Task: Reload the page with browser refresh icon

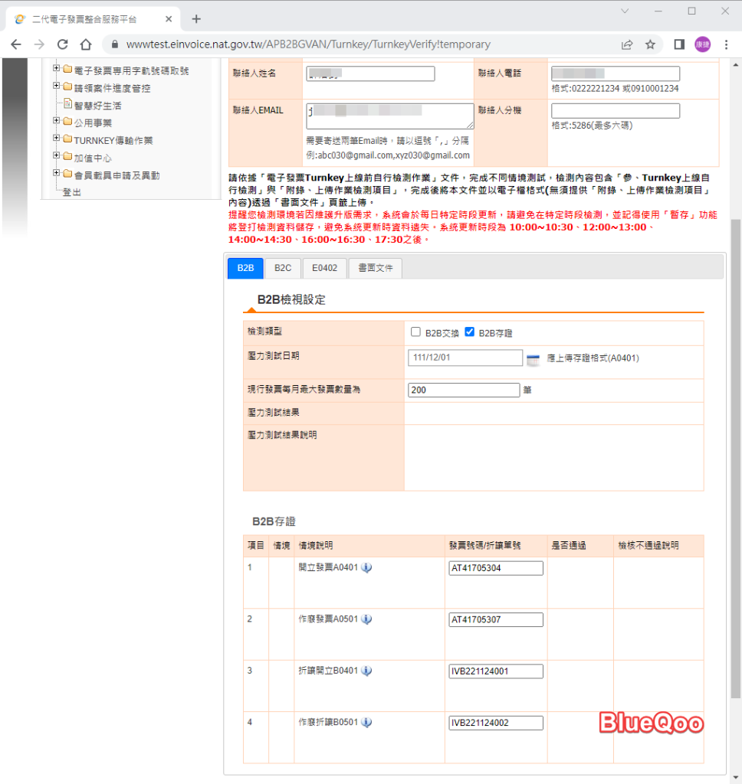Action: pos(63,44)
